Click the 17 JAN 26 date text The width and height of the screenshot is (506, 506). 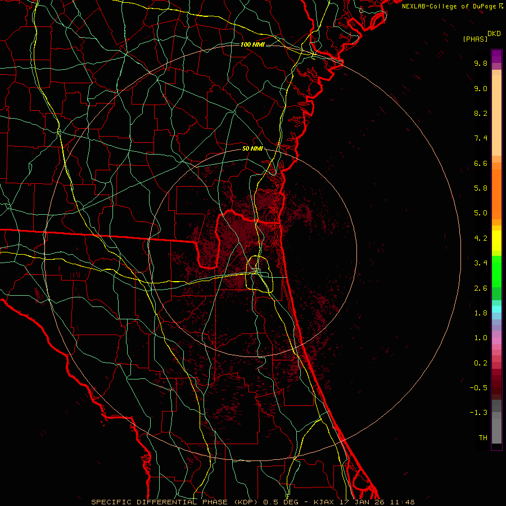(x=362, y=502)
